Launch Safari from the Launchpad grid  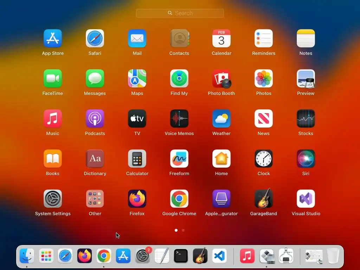coord(95,38)
